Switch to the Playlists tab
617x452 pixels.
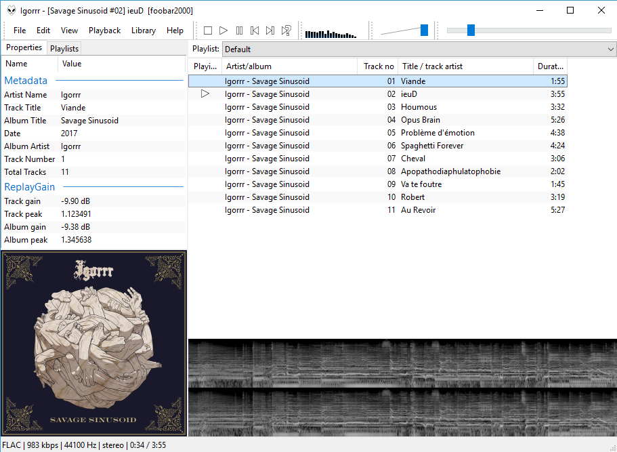(x=64, y=48)
